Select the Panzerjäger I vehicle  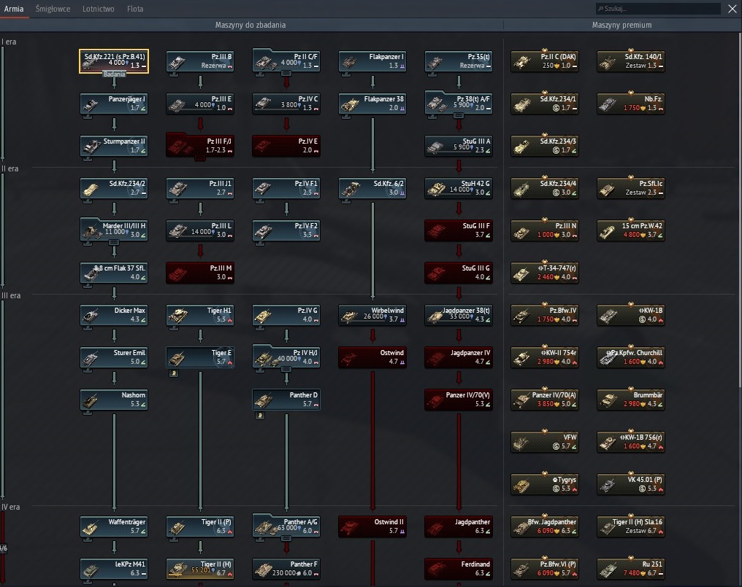(x=114, y=104)
